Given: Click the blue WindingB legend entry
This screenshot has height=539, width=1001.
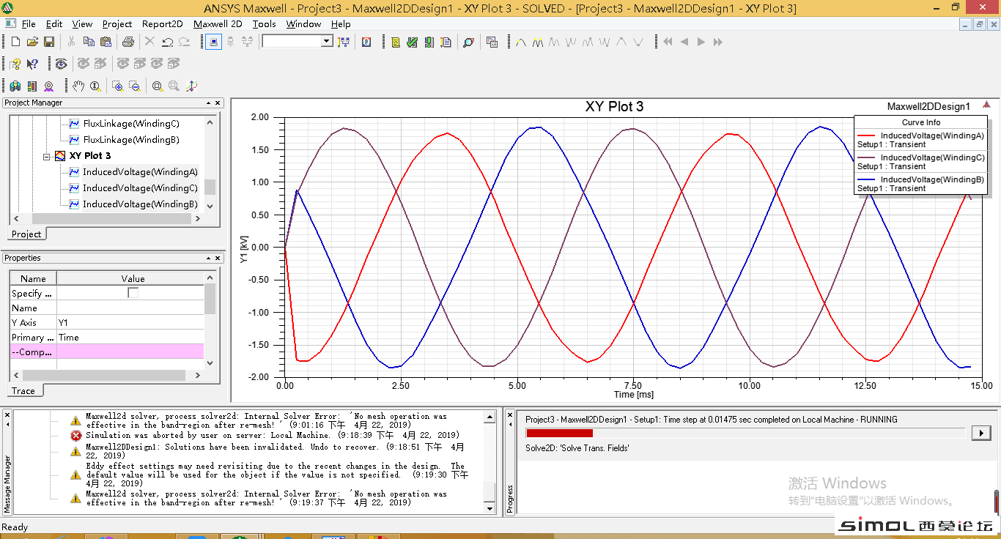Looking at the screenshot, I should pyautogui.click(x=920, y=184).
